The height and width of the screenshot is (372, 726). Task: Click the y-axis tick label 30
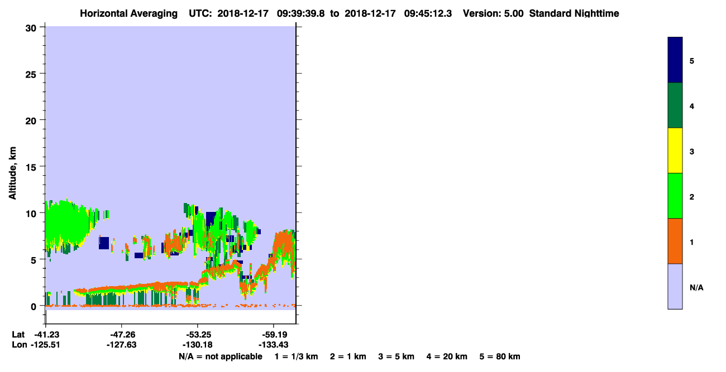[32, 27]
